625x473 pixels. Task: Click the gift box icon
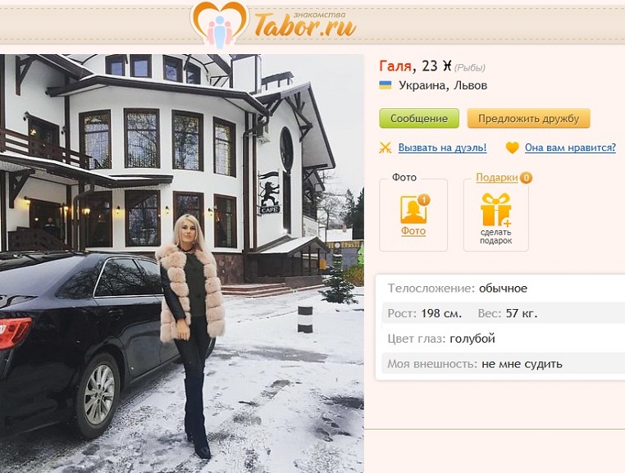(496, 210)
